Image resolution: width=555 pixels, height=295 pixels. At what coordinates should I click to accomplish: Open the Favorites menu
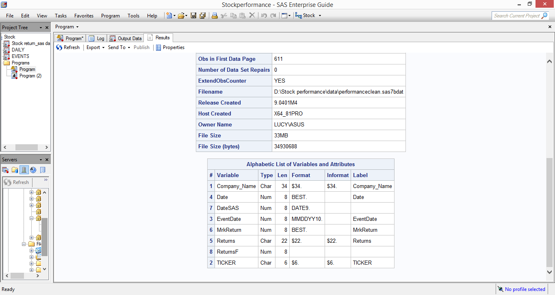click(x=84, y=16)
